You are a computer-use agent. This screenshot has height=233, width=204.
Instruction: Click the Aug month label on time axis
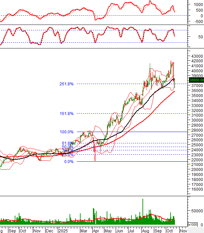(145, 230)
